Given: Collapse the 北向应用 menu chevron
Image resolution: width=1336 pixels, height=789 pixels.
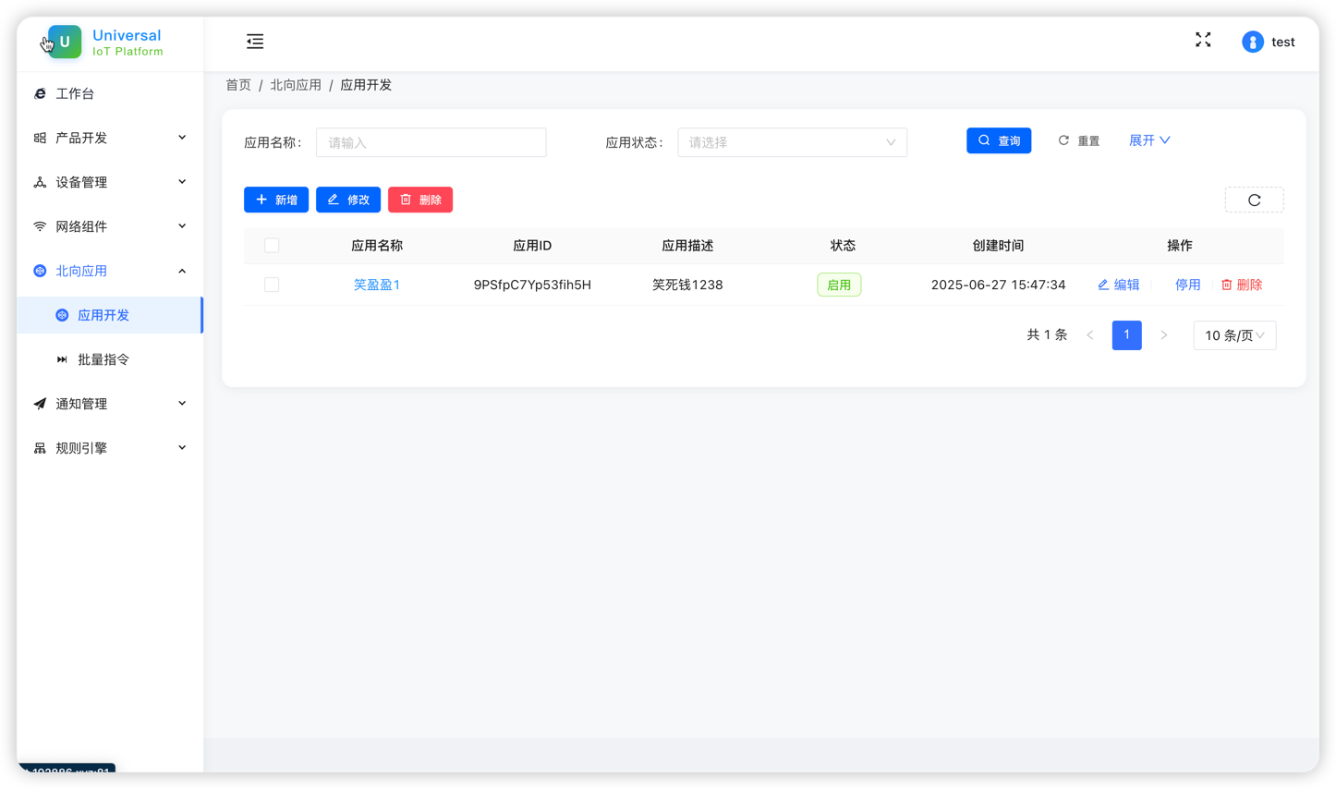Looking at the screenshot, I should 182,271.
